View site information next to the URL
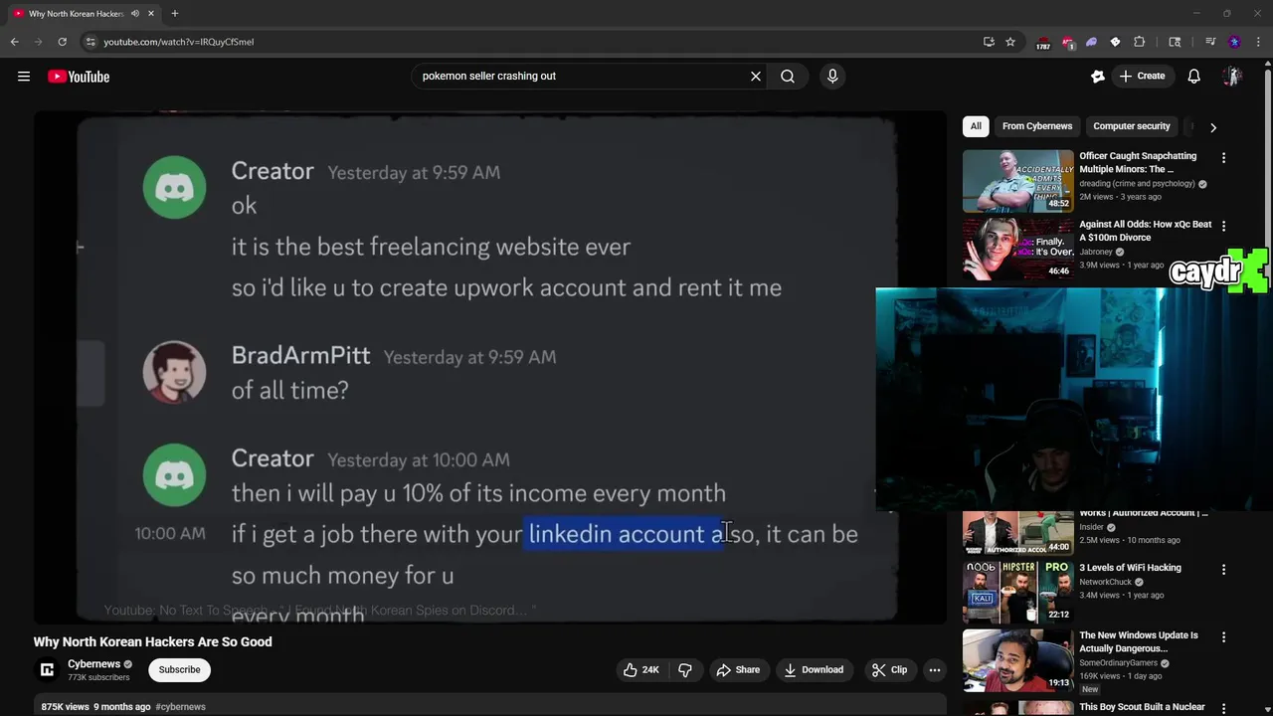The image size is (1273, 716). point(91,42)
